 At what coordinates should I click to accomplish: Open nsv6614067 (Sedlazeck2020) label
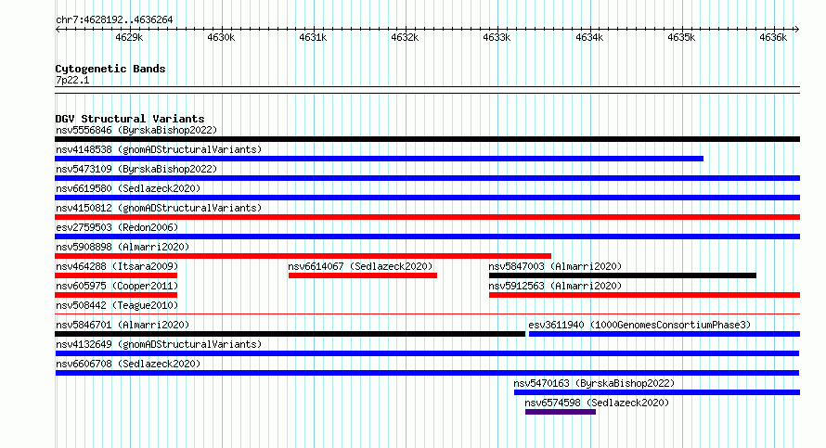click(360, 266)
